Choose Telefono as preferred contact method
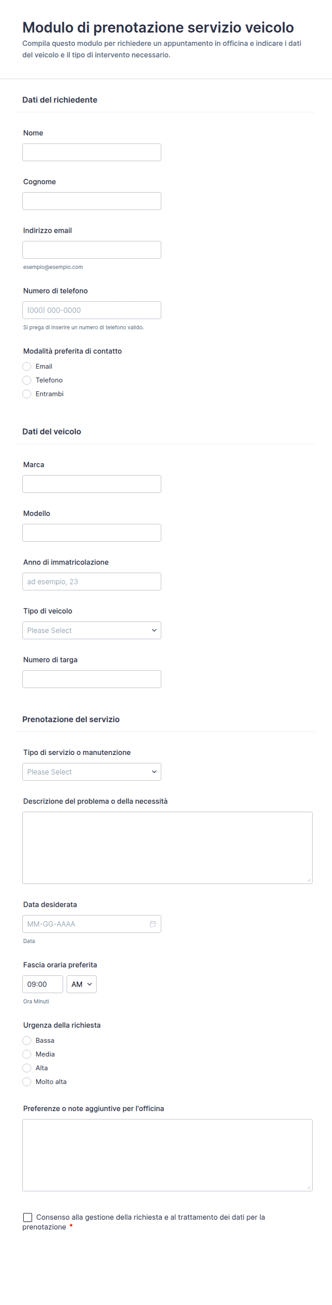 27,380
